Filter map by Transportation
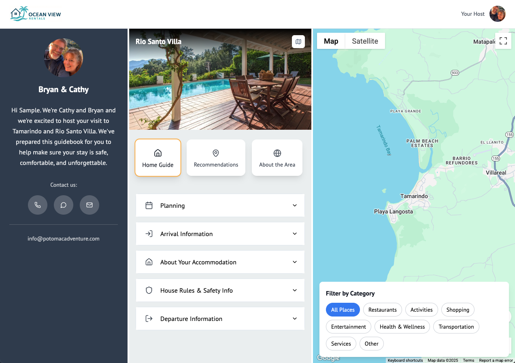The height and width of the screenshot is (363, 515). tap(456, 327)
